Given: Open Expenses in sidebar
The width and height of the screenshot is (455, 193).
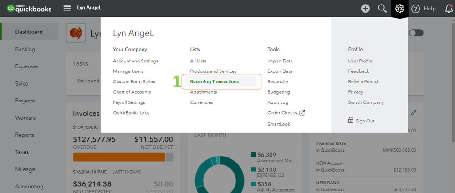Looking at the screenshot, I should click(x=27, y=66).
